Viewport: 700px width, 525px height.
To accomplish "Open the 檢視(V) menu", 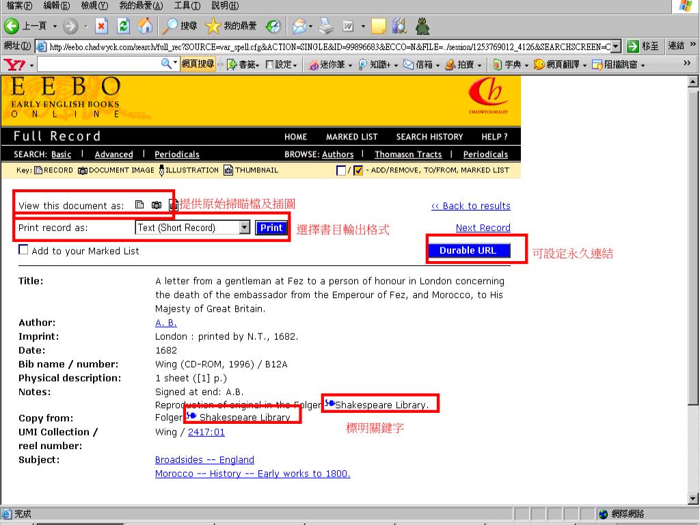I will point(94,5).
